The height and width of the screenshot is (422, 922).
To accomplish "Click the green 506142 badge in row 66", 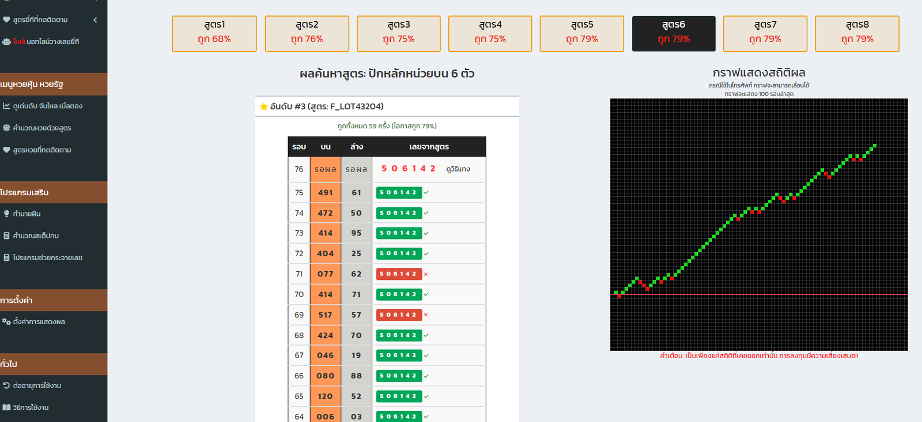I will click(399, 376).
